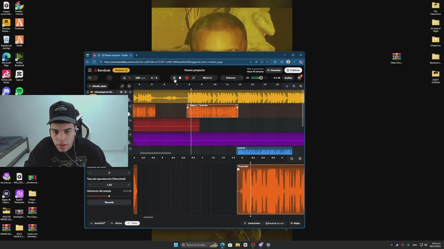Stop playback with the square button
The height and width of the screenshot is (249, 444).
[180, 78]
